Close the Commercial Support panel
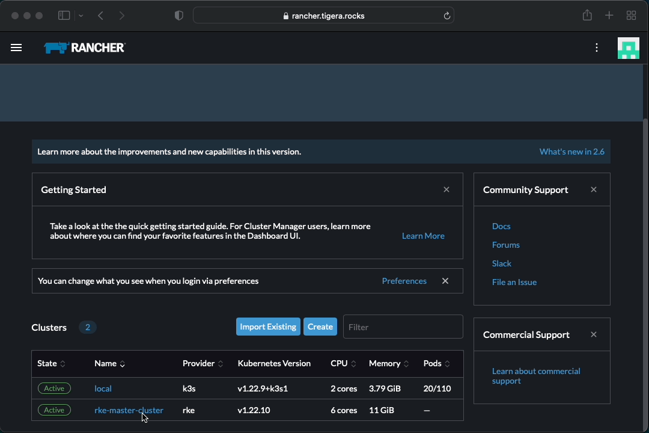This screenshot has width=649, height=433. click(594, 334)
